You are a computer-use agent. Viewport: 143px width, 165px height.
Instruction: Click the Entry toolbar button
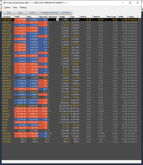(33, 12)
